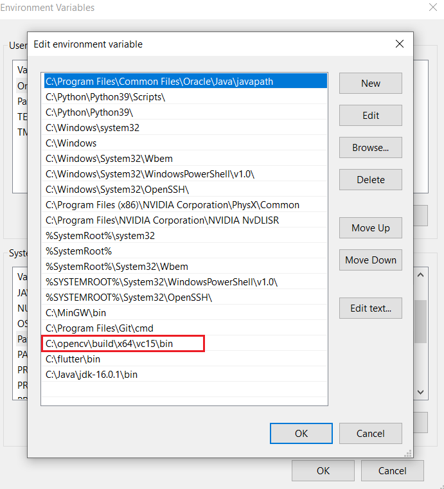Open Edit text... mode

370,308
